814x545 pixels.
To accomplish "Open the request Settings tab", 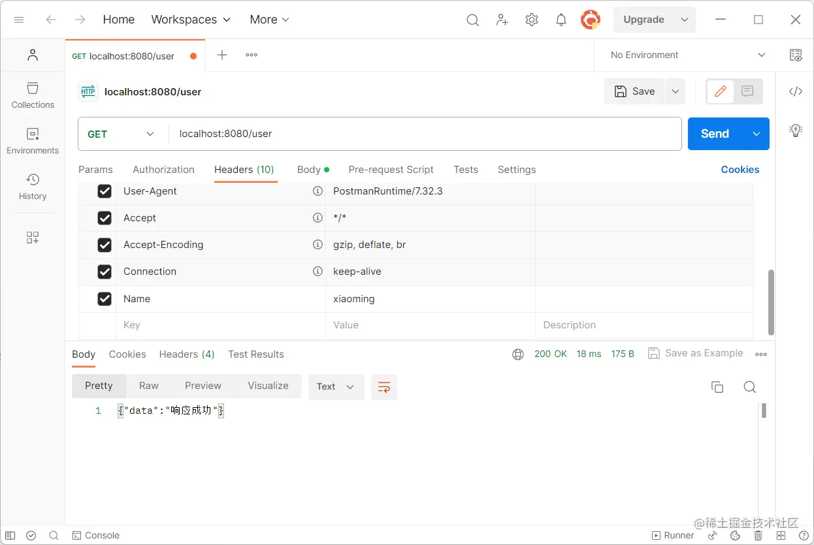I will click(517, 170).
